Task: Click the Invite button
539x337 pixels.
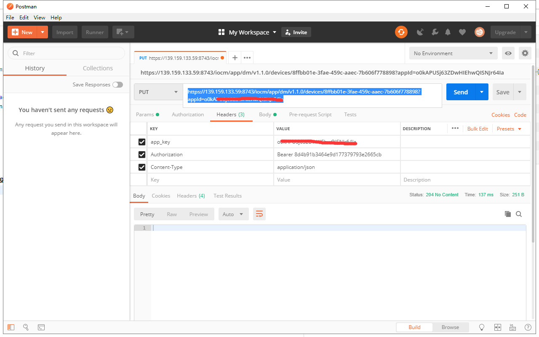Action: pyautogui.click(x=296, y=32)
